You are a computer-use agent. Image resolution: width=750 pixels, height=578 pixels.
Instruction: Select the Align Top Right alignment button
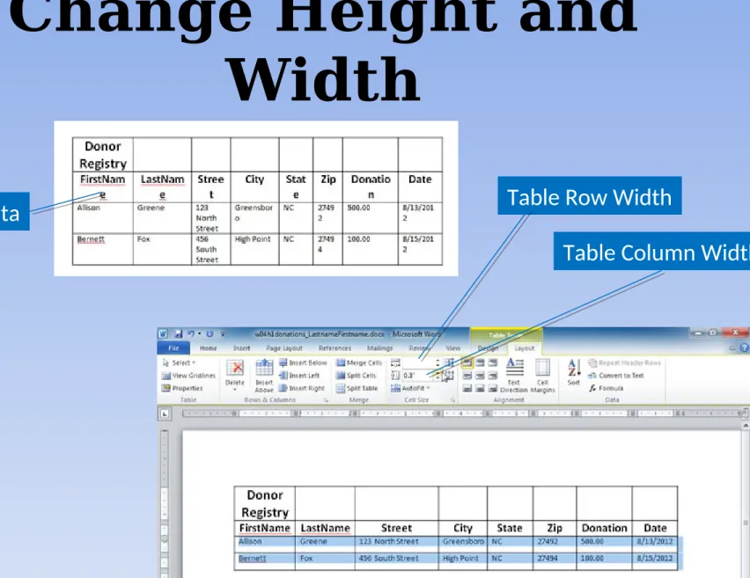(x=493, y=362)
